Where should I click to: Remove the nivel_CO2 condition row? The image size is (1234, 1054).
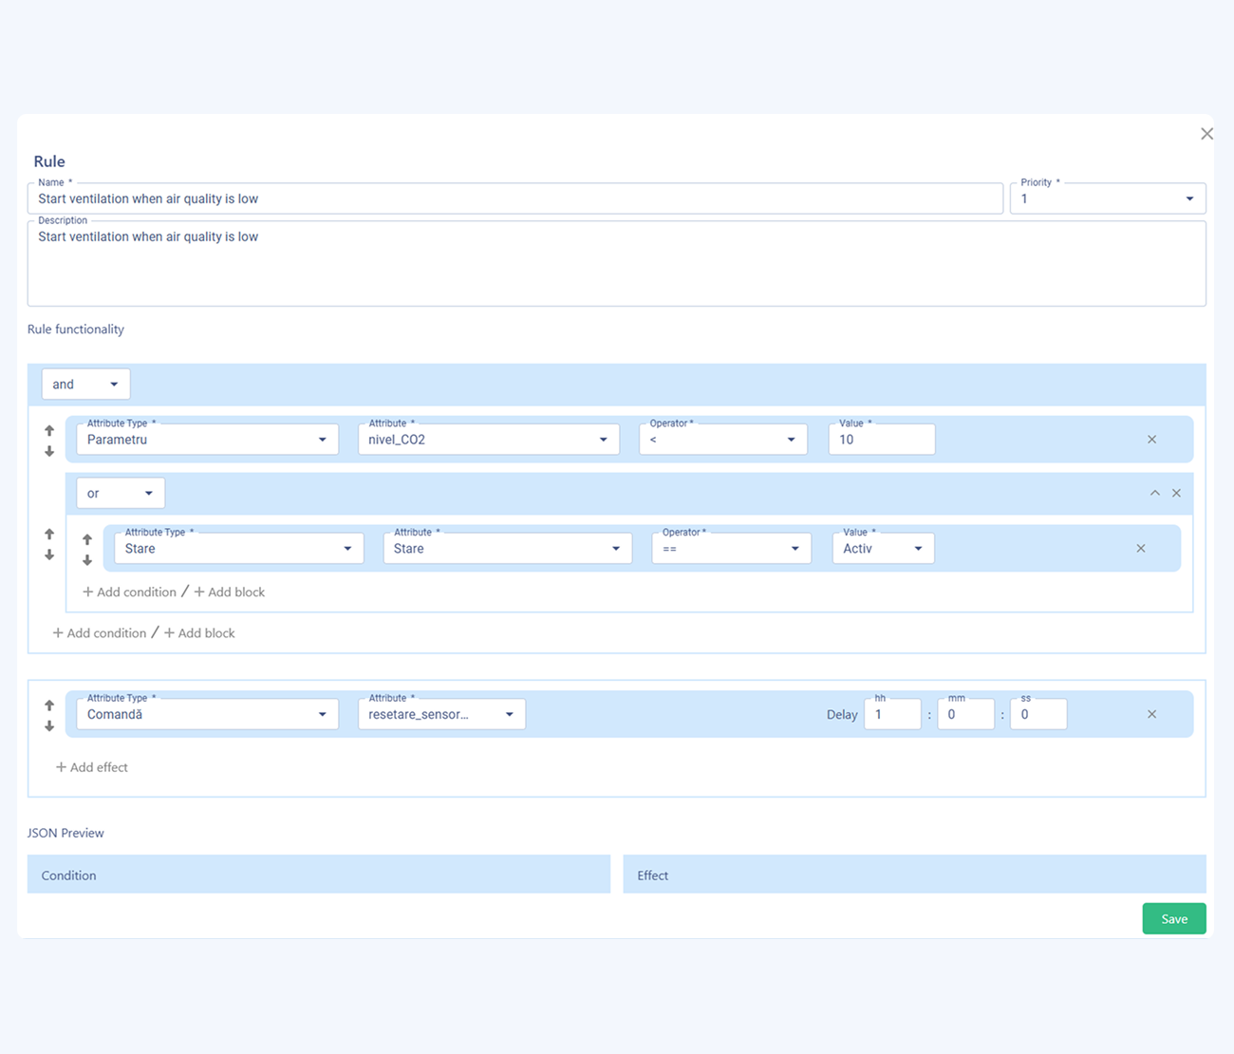click(x=1151, y=440)
